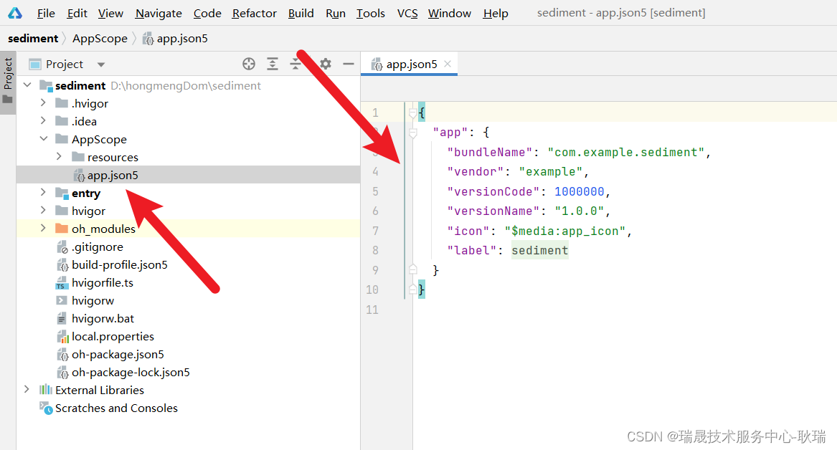Expand the hvigor folder
Viewport: 837px width, 450px height.
tap(43, 211)
